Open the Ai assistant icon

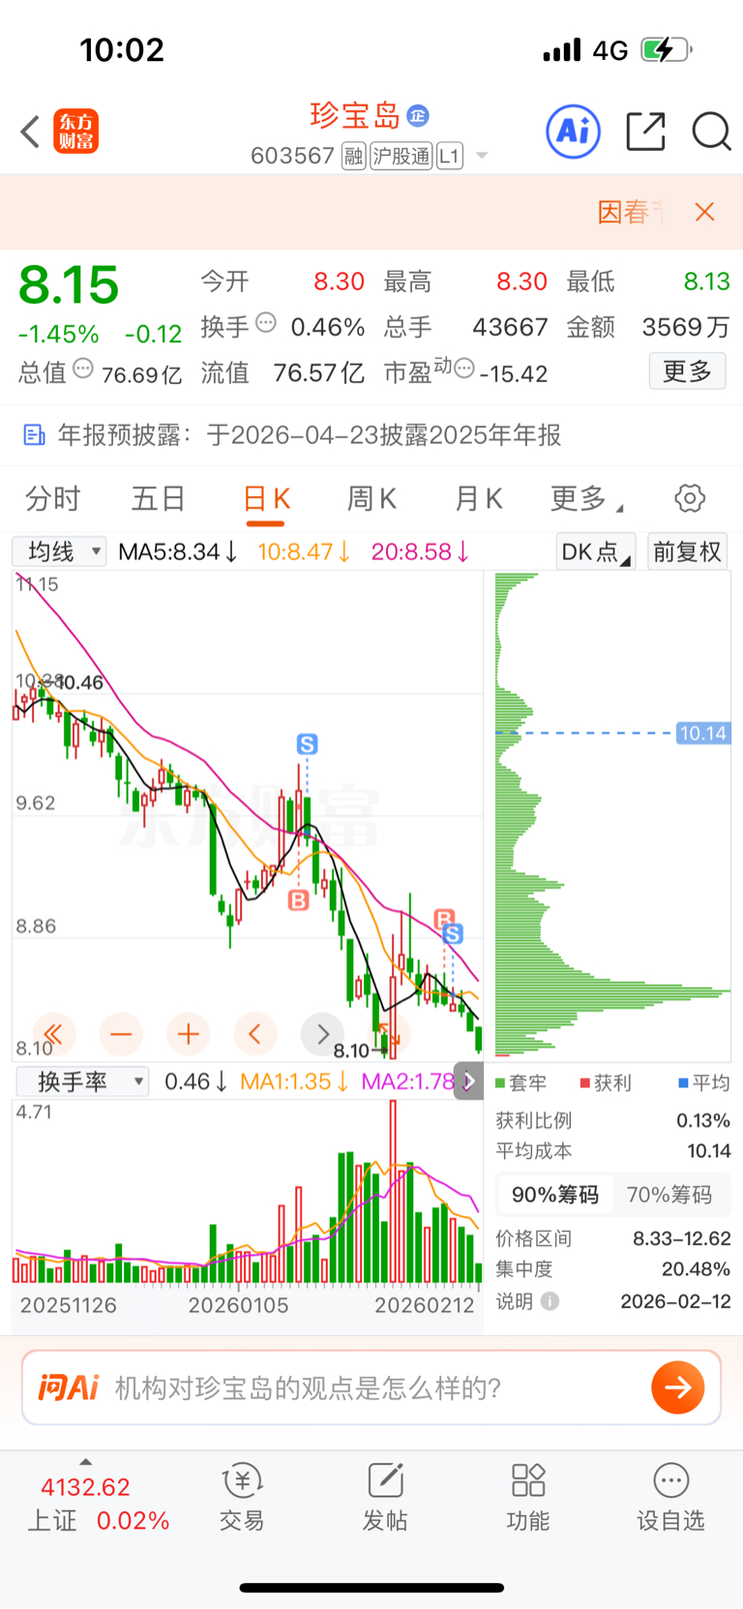(574, 131)
